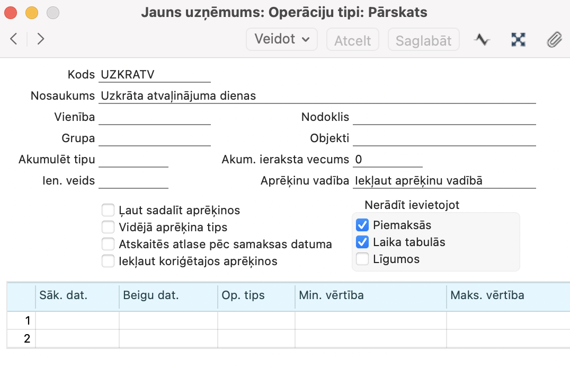Click the Sāk. dat. column header
The width and height of the screenshot is (570, 367).
tap(77, 295)
